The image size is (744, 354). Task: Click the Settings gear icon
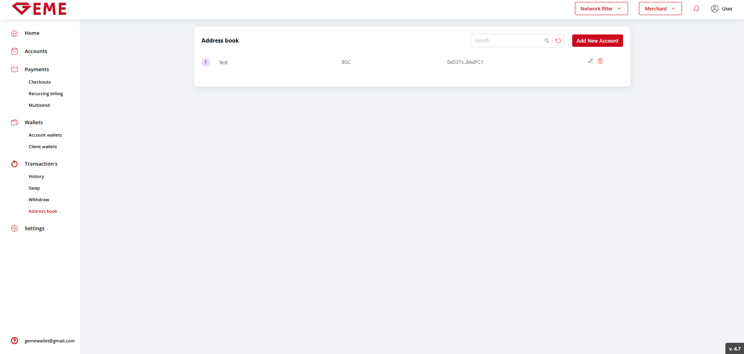pos(14,228)
